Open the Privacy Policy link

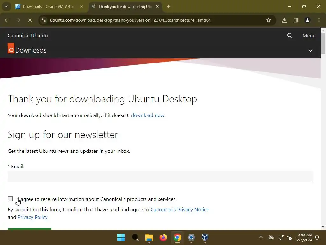tap(33, 217)
